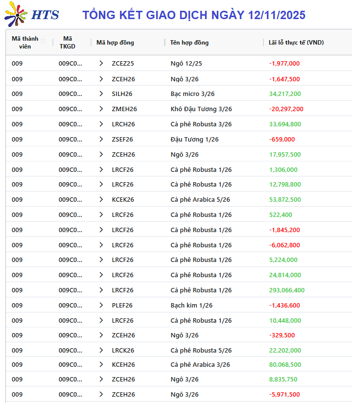Viewport: 352px width, 404px height.
Task: Select the 293,066,400 profit cell
Action: click(x=286, y=290)
